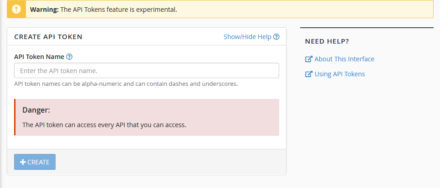Click the help icon next to API Token Name
The width and height of the screenshot is (440, 188).
pos(69,57)
